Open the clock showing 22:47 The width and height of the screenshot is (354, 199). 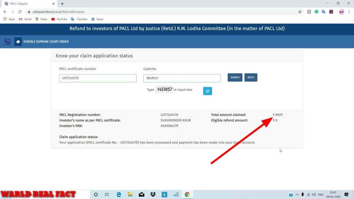point(333,195)
